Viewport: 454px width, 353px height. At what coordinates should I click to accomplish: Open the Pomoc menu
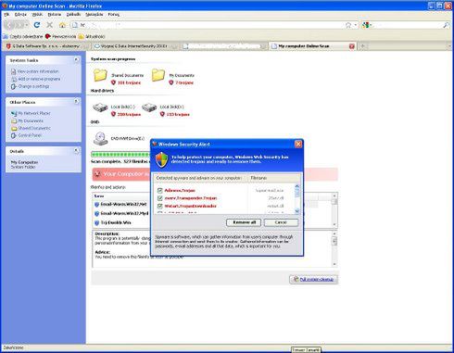[x=113, y=15]
